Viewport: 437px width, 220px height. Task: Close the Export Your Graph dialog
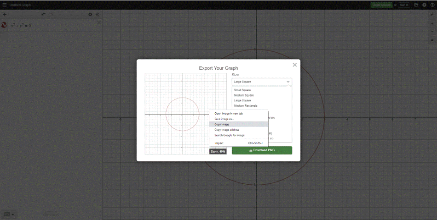295,65
